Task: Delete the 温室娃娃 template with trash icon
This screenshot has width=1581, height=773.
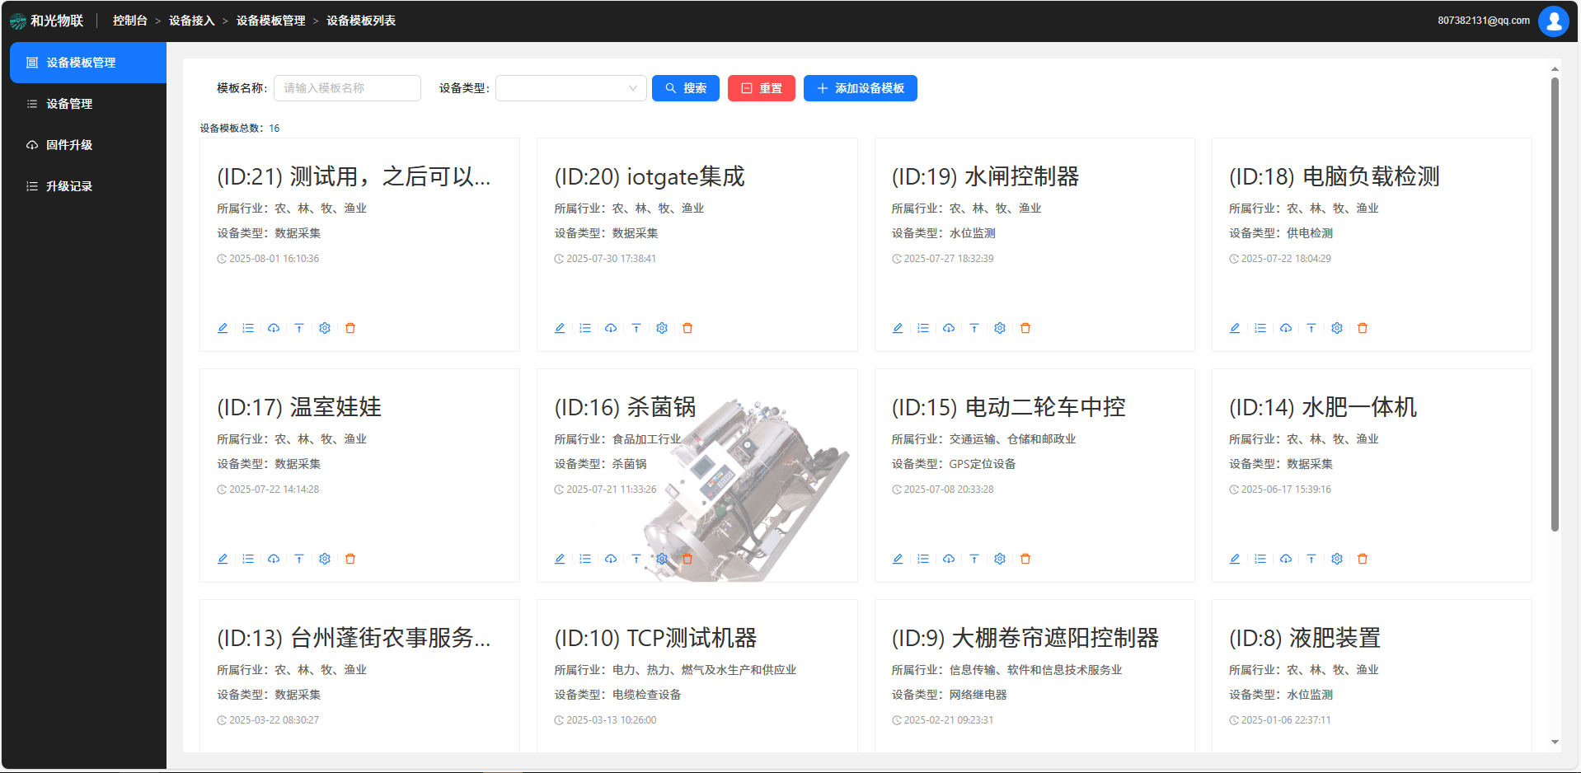Action: tap(350, 559)
